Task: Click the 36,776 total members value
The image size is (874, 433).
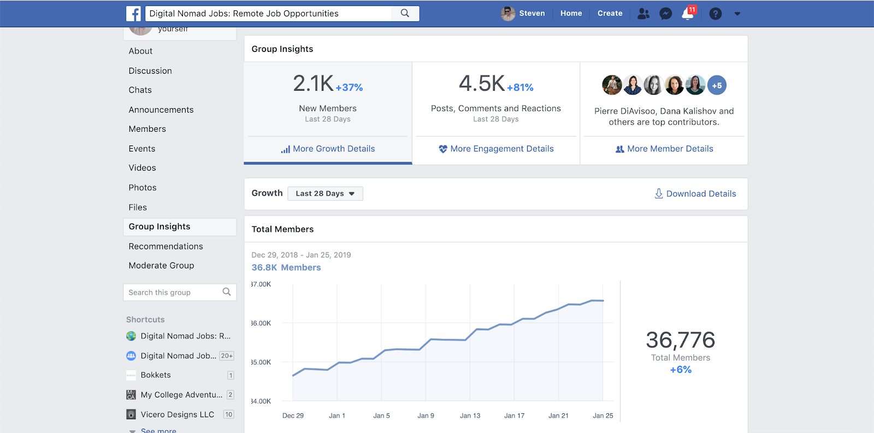Action: [681, 340]
